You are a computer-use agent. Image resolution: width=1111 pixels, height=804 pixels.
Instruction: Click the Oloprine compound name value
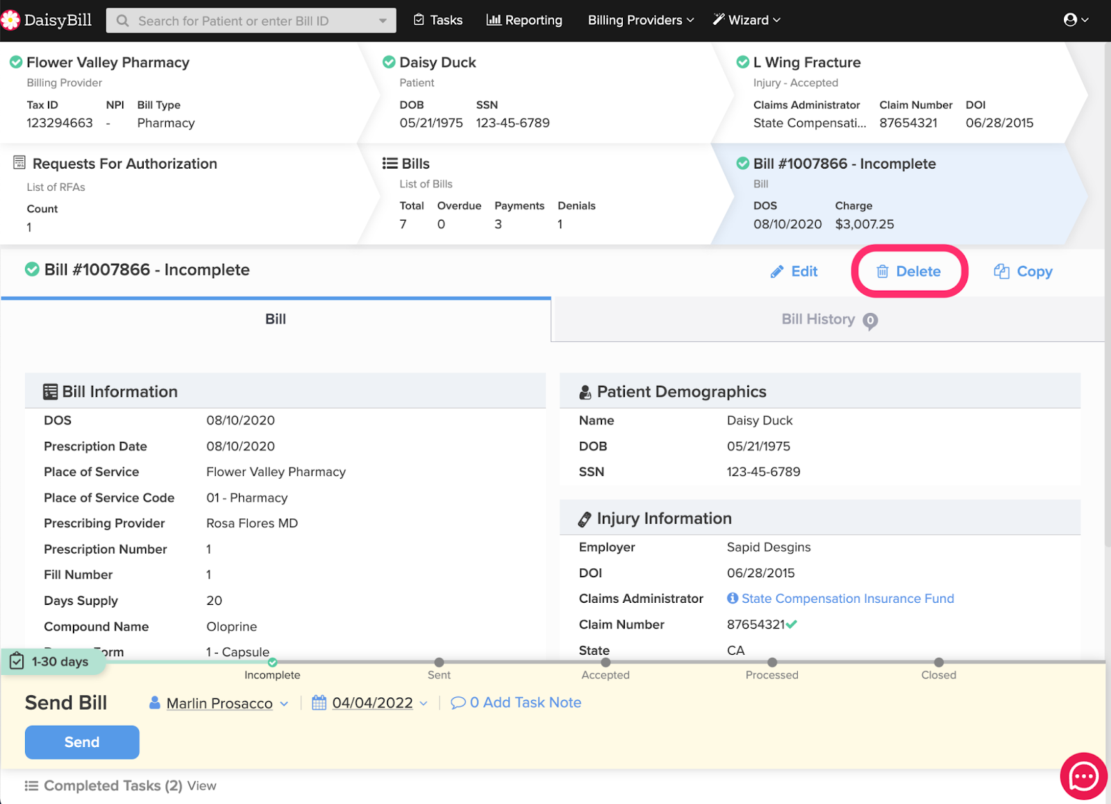(x=231, y=626)
